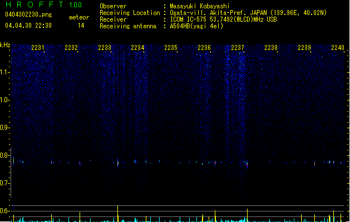Click the 2233 time marker
The width and height of the screenshot is (350, 222).
click(x=105, y=48)
